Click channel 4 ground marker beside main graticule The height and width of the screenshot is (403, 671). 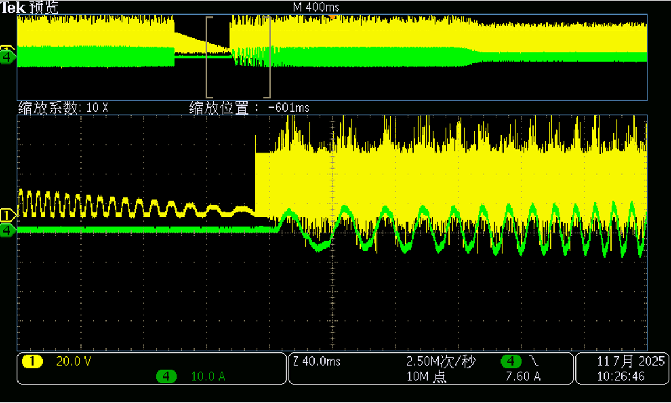(8, 230)
